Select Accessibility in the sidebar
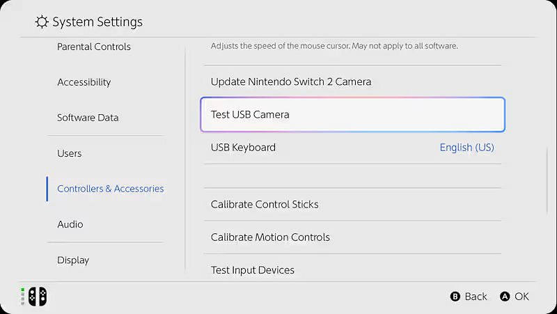Image resolution: width=557 pixels, height=314 pixels. pos(84,82)
